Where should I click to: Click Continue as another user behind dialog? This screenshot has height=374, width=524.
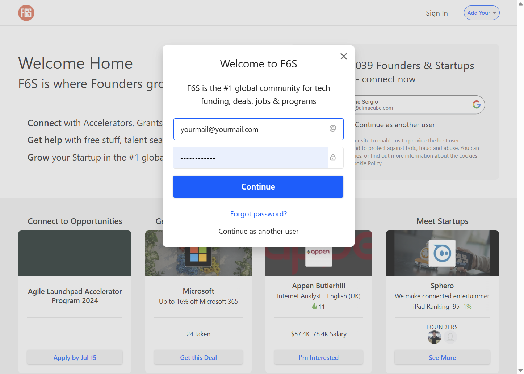click(395, 125)
